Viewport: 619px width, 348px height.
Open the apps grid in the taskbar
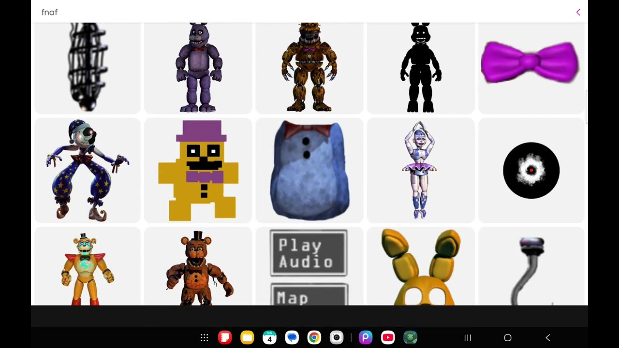coord(204,338)
